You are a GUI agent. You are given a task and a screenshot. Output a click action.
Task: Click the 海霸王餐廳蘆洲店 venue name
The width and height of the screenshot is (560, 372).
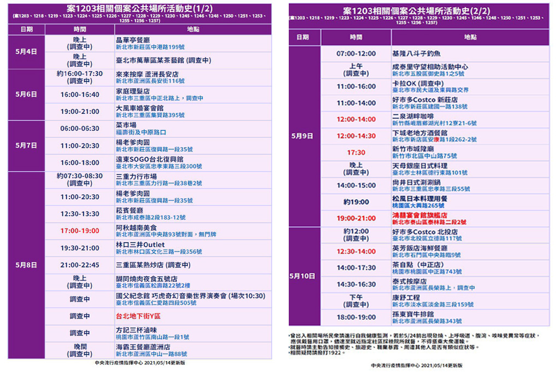tap(142, 346)
